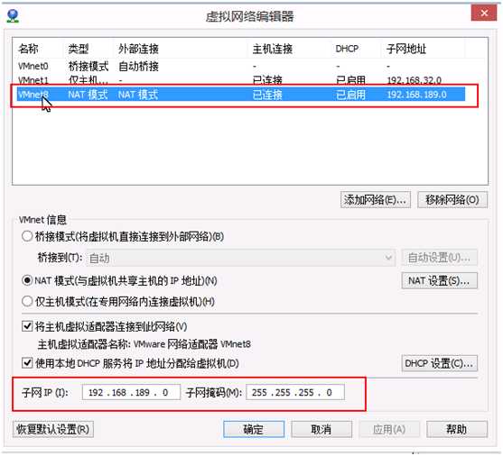Click the 自动设置(U)... button

[439, 258]
